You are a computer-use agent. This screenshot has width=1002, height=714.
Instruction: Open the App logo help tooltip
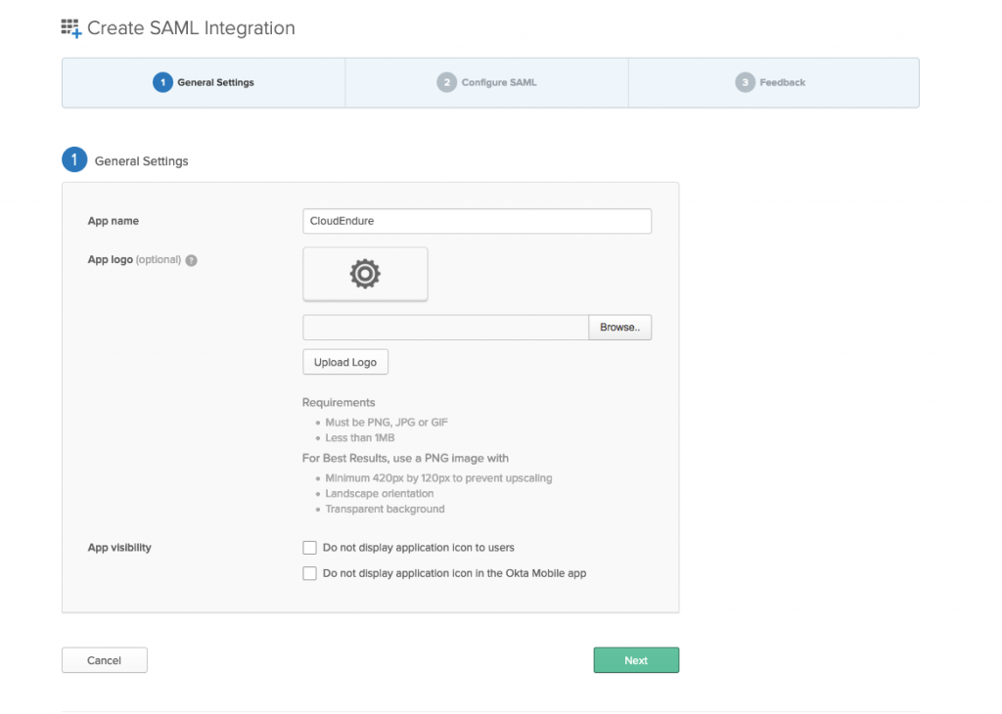coord(191,260)
